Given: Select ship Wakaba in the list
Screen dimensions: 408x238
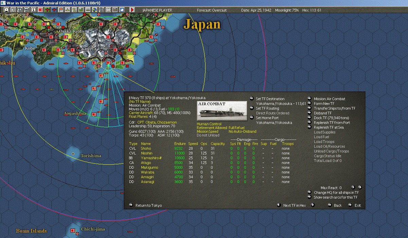Looking at the screenshot, I should tap(147, 172).
